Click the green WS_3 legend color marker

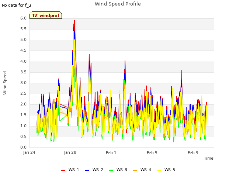coord(111,170)
